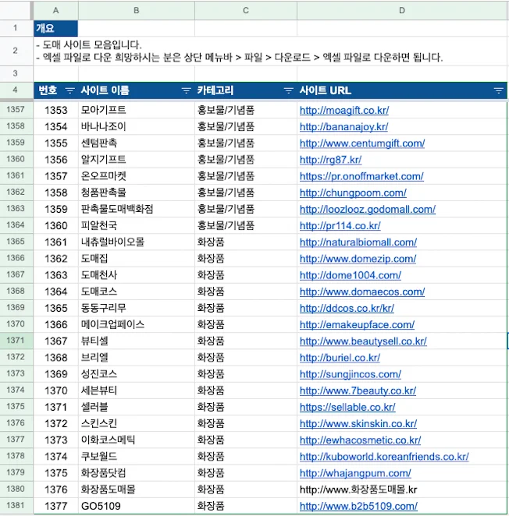Select the number cell 1377

click(55, 506)
